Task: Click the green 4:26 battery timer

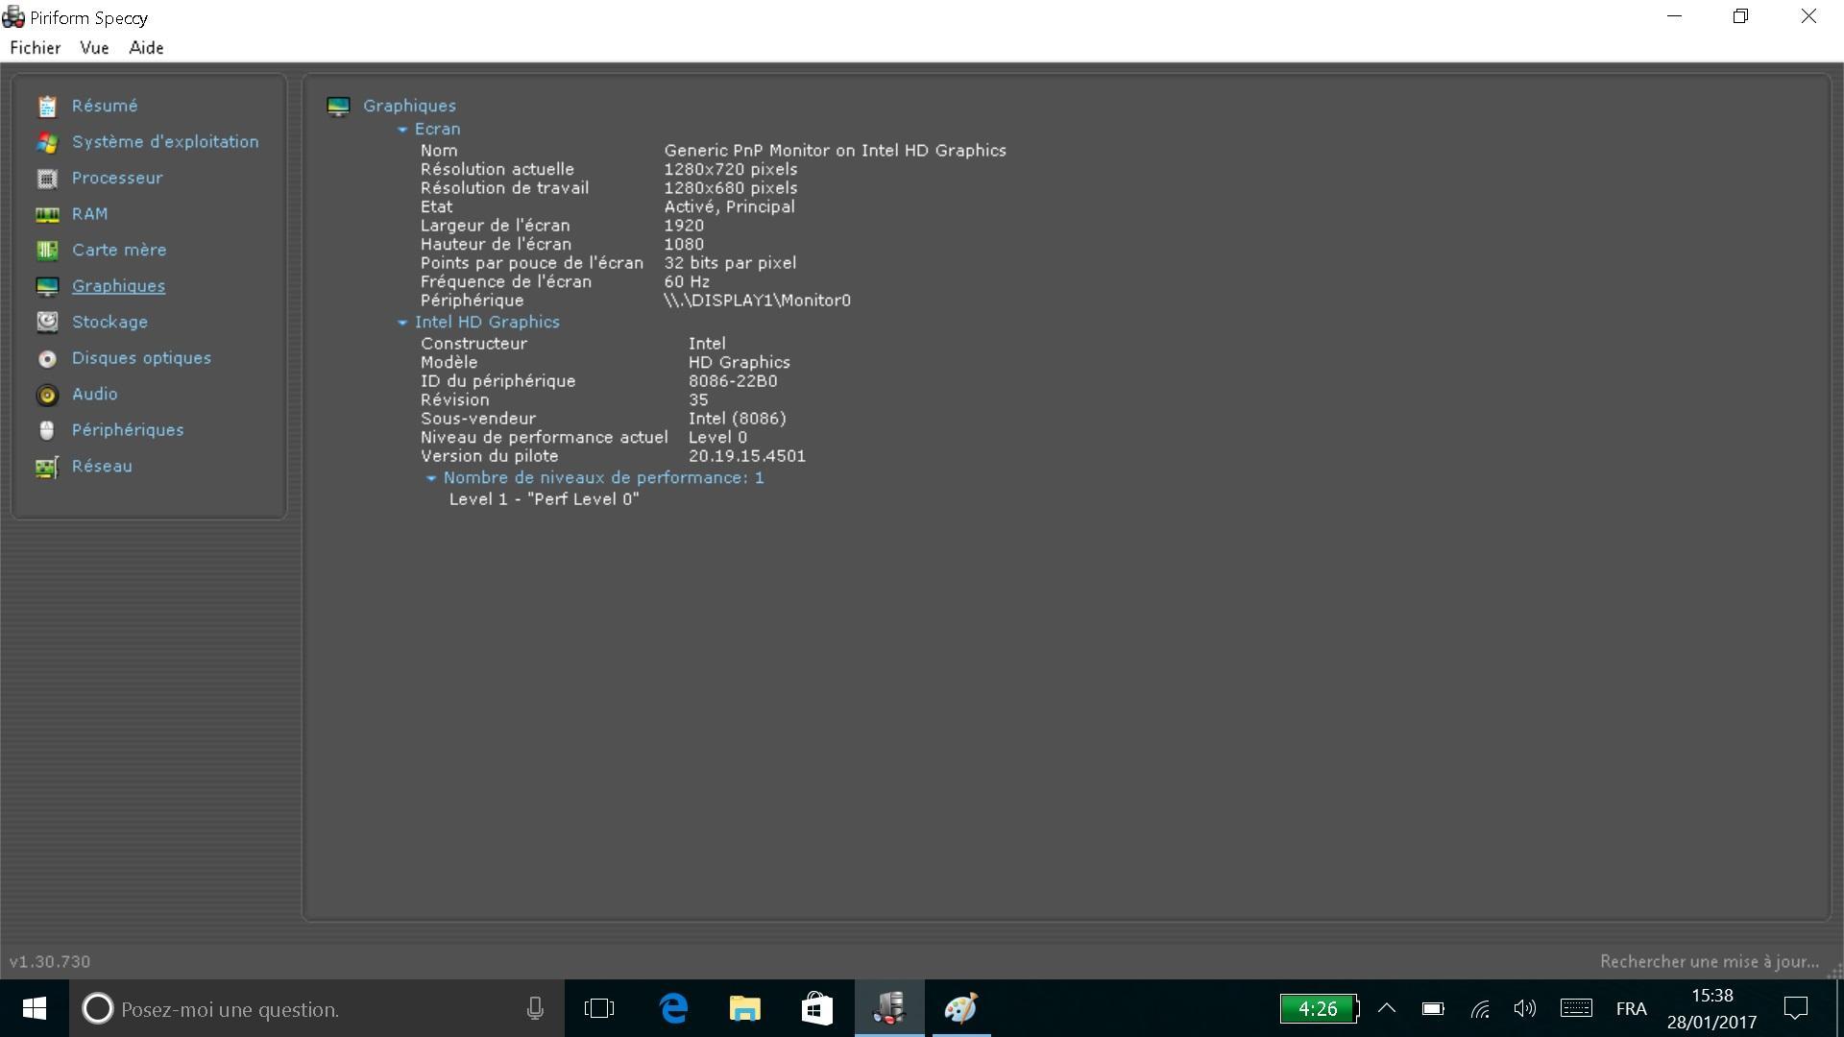Action: coord(1318,1008)
